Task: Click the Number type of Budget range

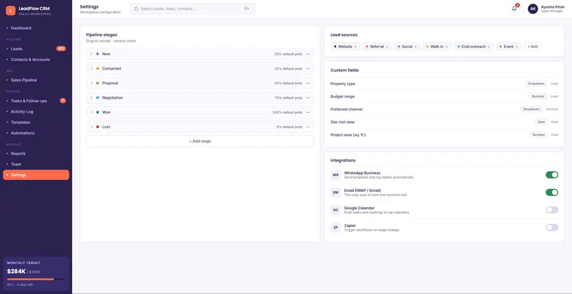Action: pos(538,96)
